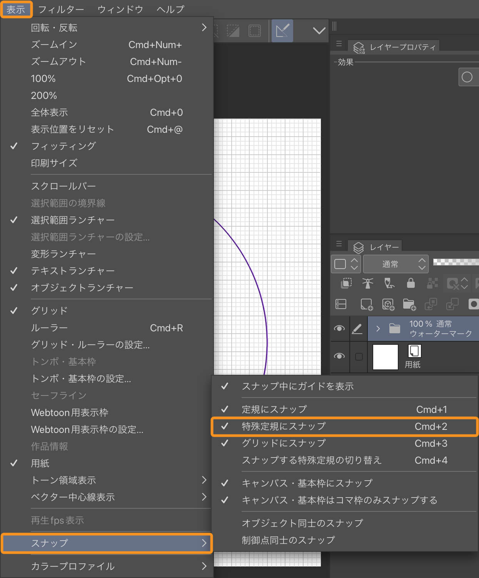Open the カラープロファイル submenu
This screenshot has width=479, height=578.
pyautogui.click(x=72, y=566)
